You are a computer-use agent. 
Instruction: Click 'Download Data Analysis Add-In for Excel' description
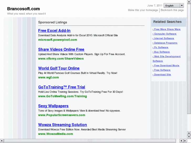point(78,35)
